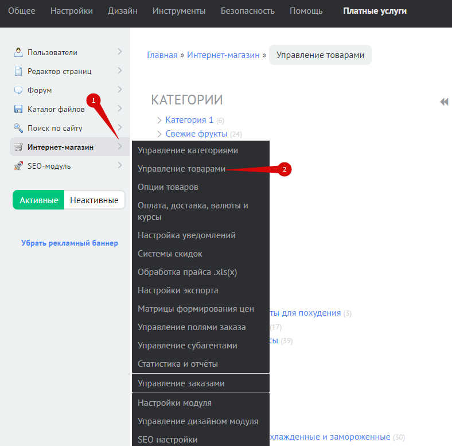Select Управление товарами in the submenu
Screen dimensions: 452x446
tap(182, 169)
